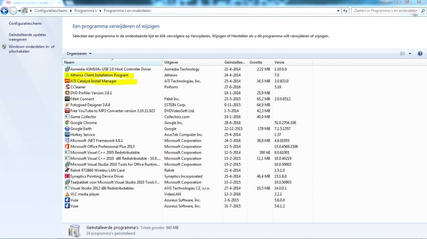Select the Google Chrome icon in the list
Screen dimensions: 427x239
[x=67, y=123]
